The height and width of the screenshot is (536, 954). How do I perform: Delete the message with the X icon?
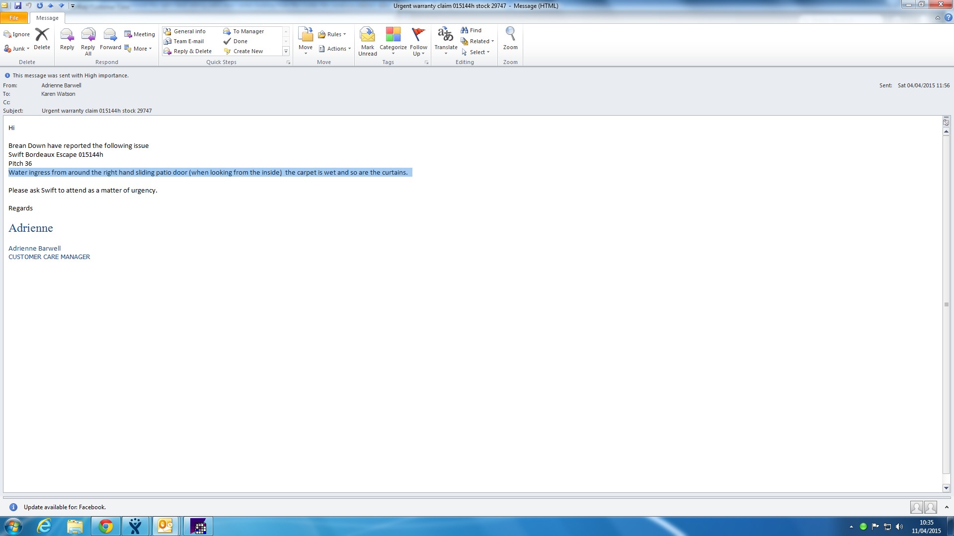[42, 36]
